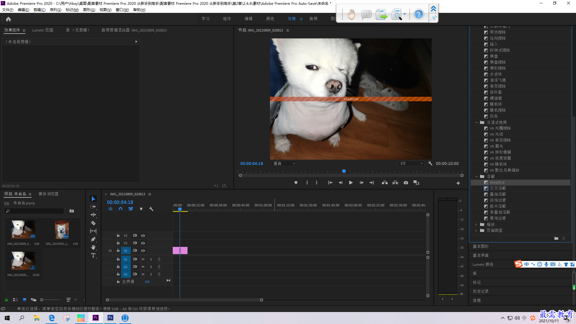Viewport: 576px width, 324px height.
Task: Open the 历史记录 panel
Action: coord(481,291)
